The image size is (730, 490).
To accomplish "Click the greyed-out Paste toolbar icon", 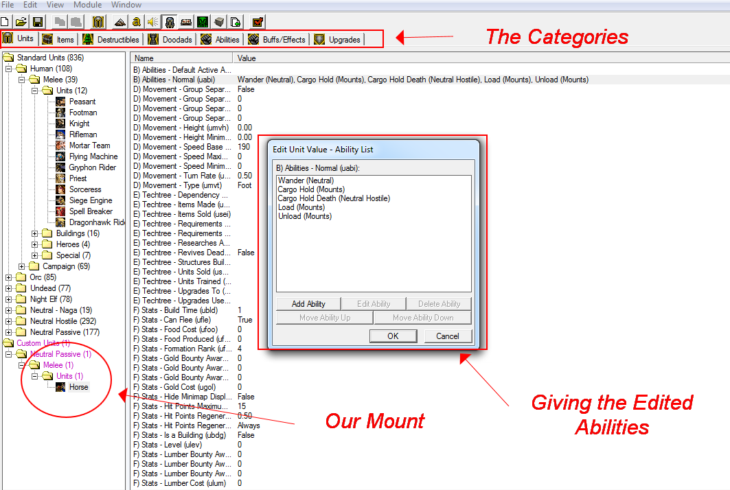I will [76, 22].
